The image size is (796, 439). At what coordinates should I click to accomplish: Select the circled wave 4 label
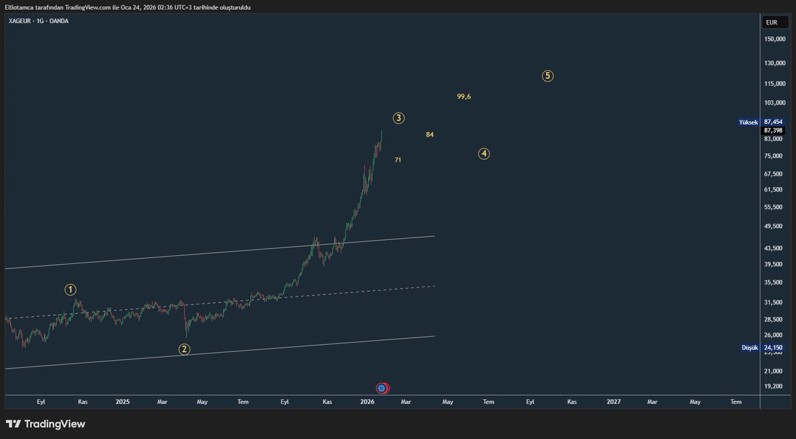[x=484, y=154]
